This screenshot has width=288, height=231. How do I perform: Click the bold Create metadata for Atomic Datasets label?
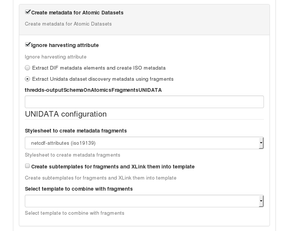point(77,13)
